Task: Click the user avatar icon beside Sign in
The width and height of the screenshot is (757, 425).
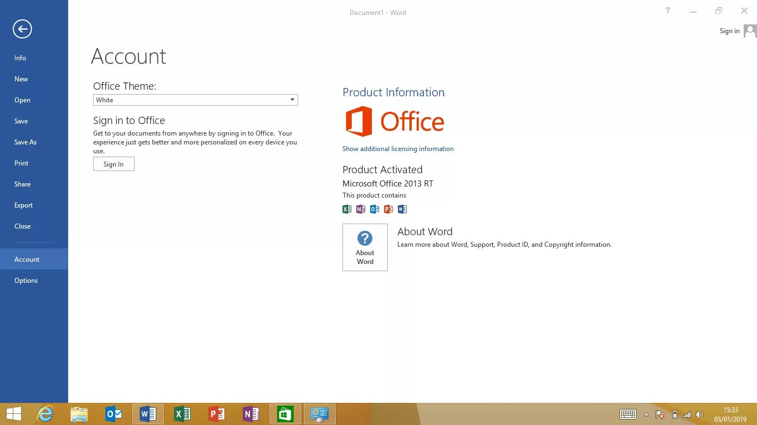Action: click(x=750, y=31)
